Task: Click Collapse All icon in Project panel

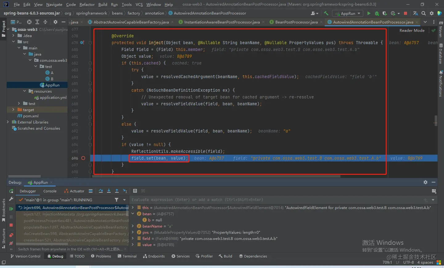Action: tap(45, 22)
